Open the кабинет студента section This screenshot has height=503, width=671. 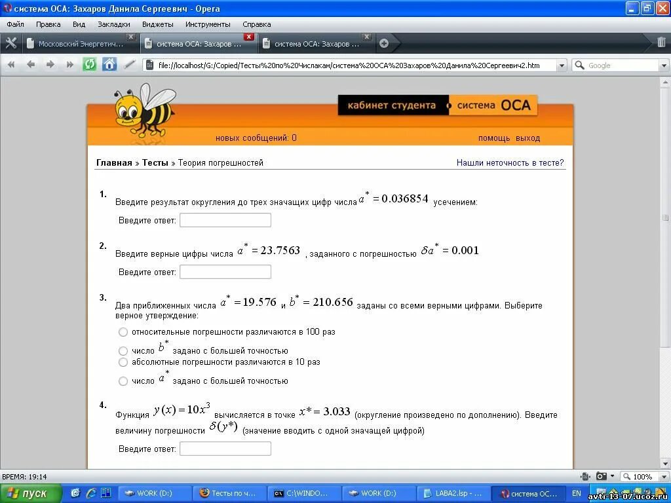(x=392, y=105)
